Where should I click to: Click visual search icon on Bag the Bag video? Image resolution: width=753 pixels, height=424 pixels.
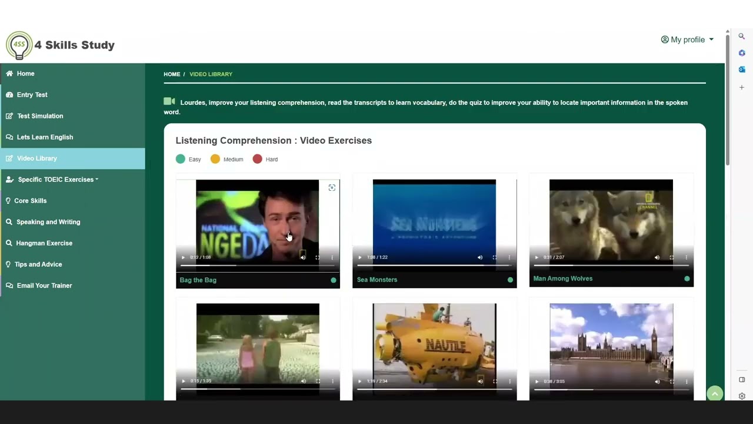[x=332, y=187]
